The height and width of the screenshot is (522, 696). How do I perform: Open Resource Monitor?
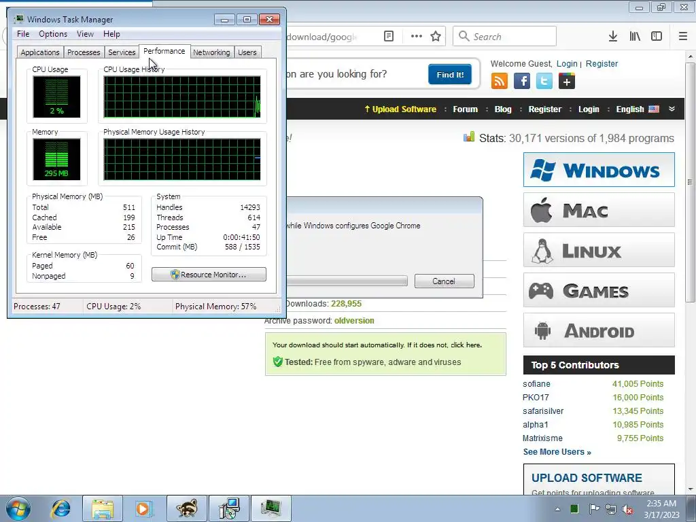[209, 275]
